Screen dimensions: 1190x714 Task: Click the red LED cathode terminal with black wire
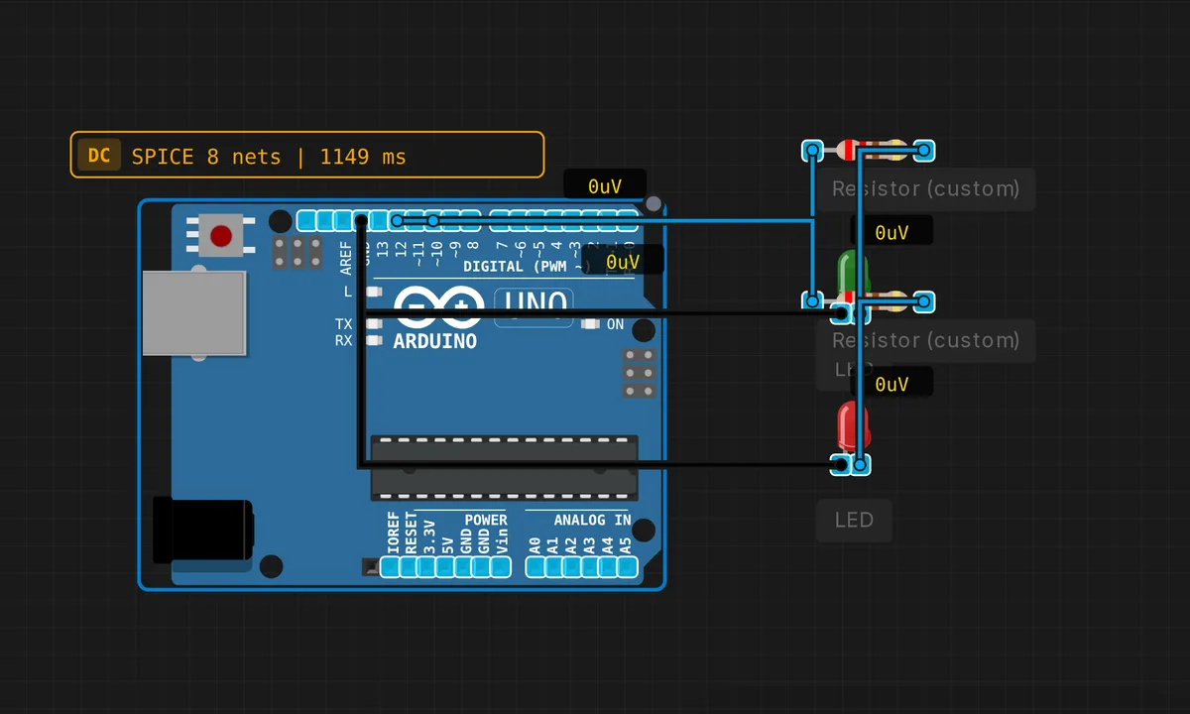point(842,464)
